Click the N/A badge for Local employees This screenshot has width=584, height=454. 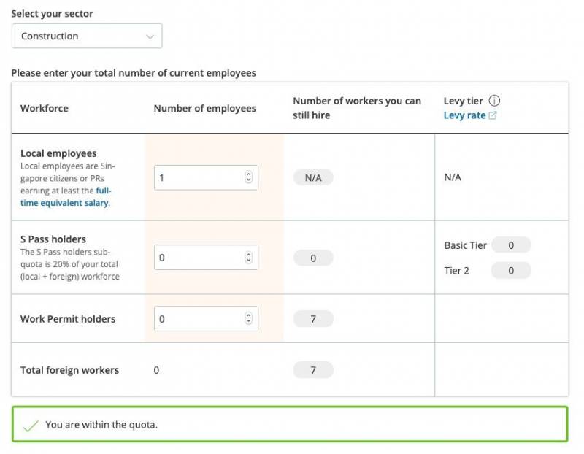point(313,177)
